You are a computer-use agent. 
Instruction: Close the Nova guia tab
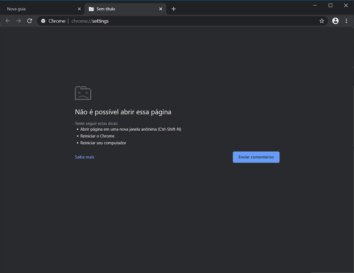79,9
